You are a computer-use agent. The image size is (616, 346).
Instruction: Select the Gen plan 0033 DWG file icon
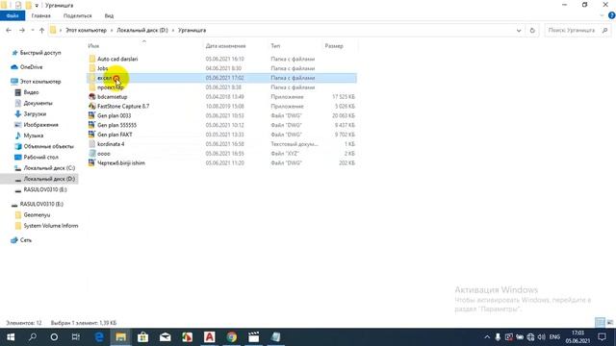92,115
